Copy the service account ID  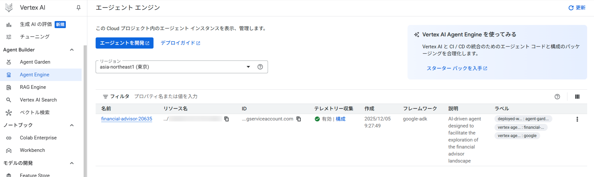coord(299,119)
